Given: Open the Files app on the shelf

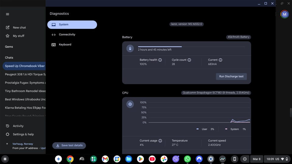Looking at the screenshot, I should click(129, 159).
